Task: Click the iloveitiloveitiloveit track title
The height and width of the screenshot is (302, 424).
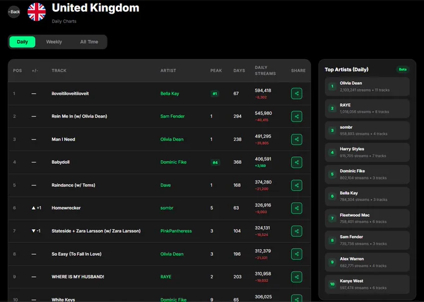Action: (70, 93)
